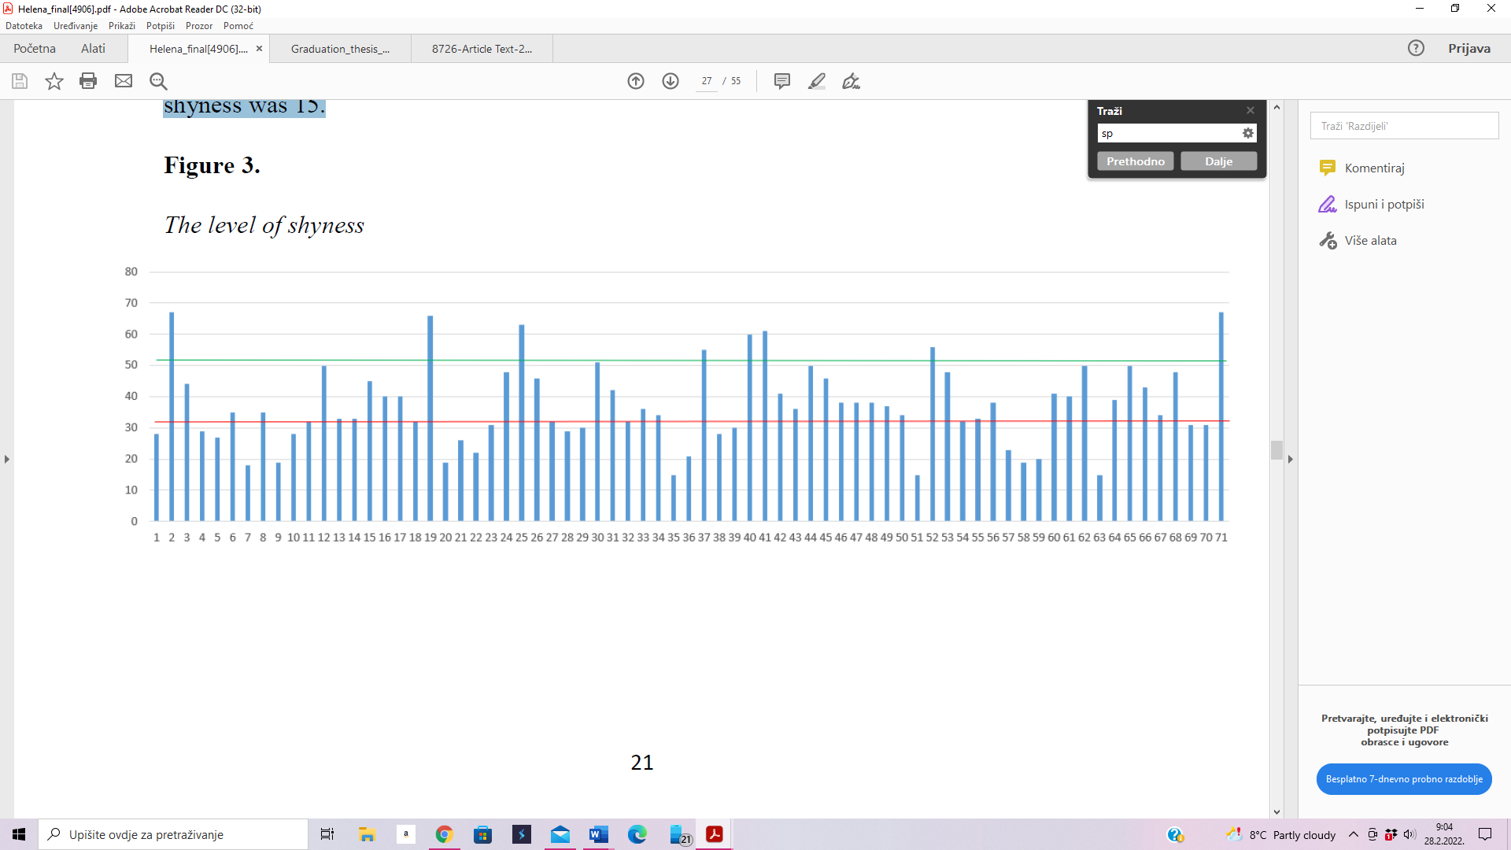The height and width of the screenshot is (850, 1511).
Task: Go to the previous page arrow
Action: [x=636, y=81]
